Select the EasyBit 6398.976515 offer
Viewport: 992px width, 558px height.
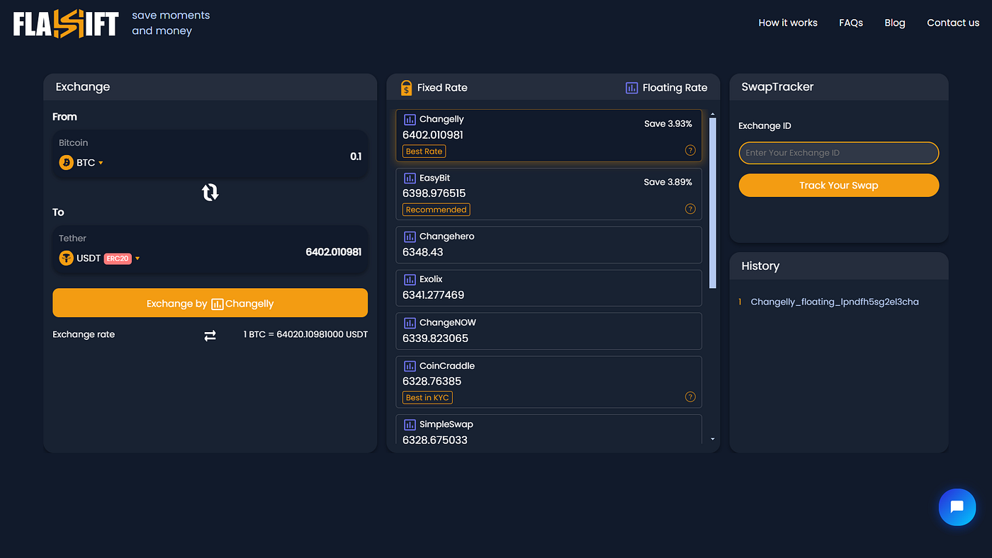tap(548, 194)
